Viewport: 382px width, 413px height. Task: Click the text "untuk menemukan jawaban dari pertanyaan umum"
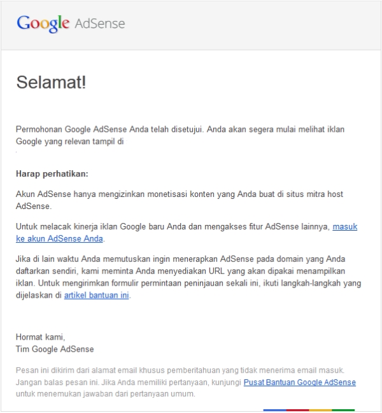pyautogui.click(x=105, y=395)
